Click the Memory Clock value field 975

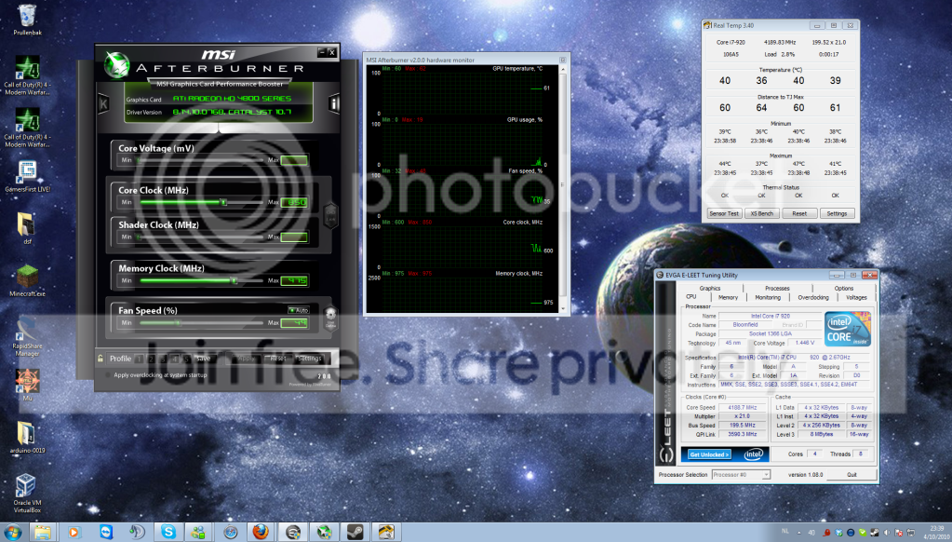click(294, 280)
